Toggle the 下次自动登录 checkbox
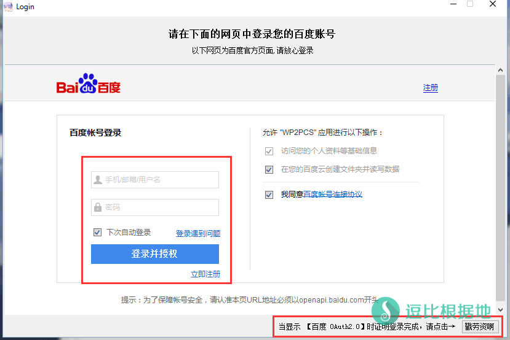 pyautogui.click(x=97, y=232)
